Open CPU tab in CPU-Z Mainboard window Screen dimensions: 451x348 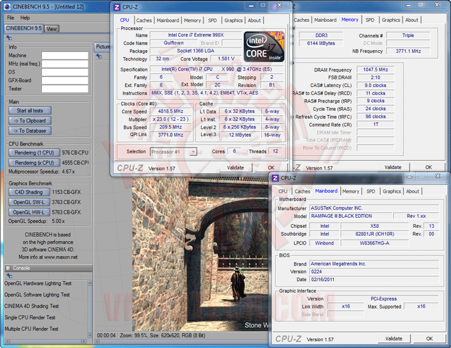[x=283, y=191]
